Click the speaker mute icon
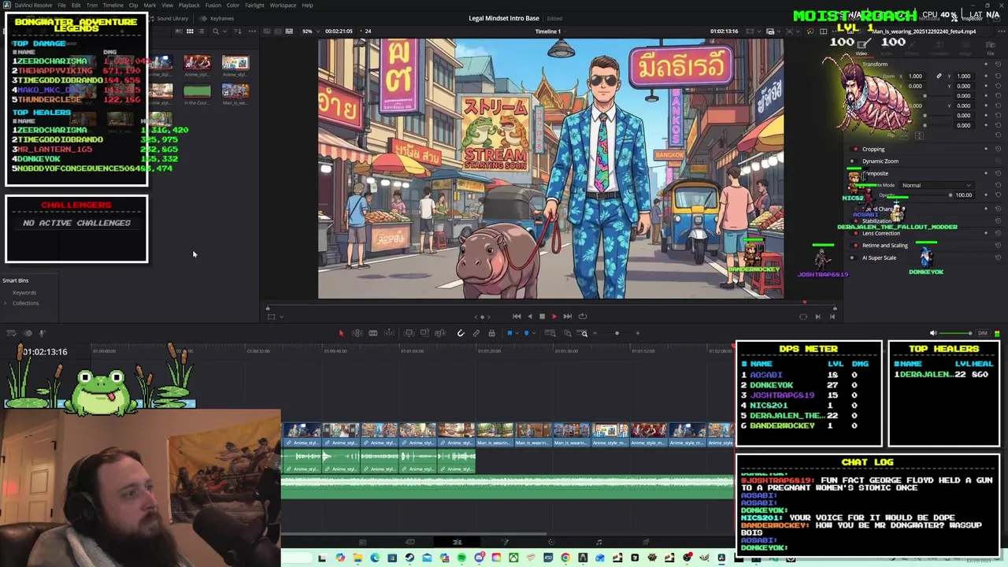This screenshot has width=1008, height=567. [933, 333]
